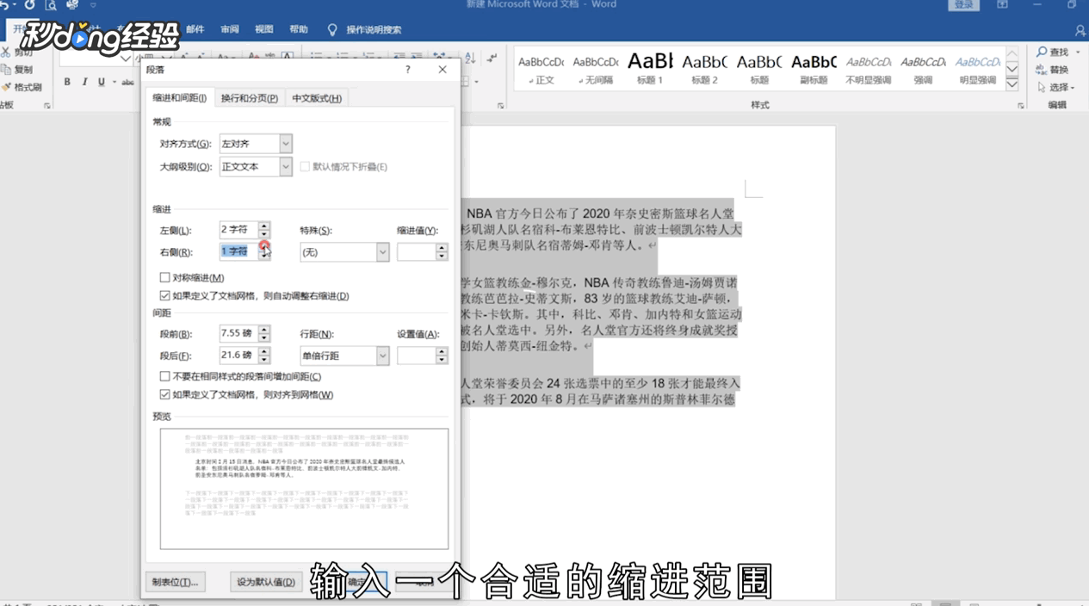This screenshot has width=1089, height=606.
Task: Click the show paragraph marks icon
Action: [x=492, y=58]
